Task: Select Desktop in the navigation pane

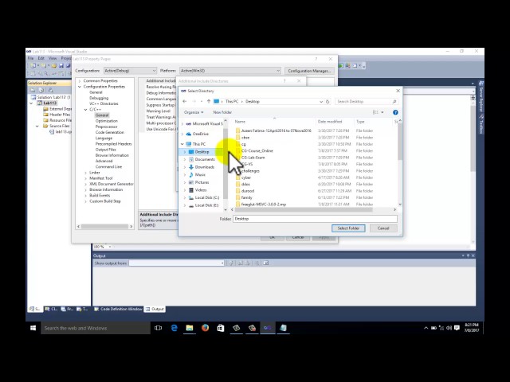Action: click(202, 152)
